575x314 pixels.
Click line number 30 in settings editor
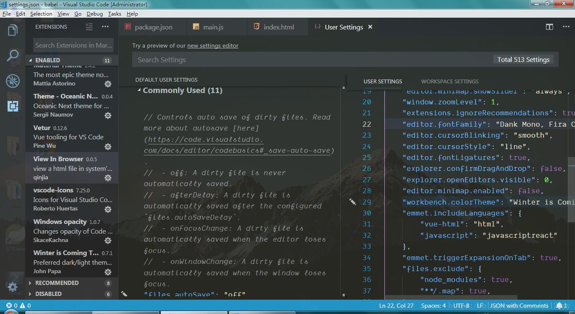(x=367, y=213)
